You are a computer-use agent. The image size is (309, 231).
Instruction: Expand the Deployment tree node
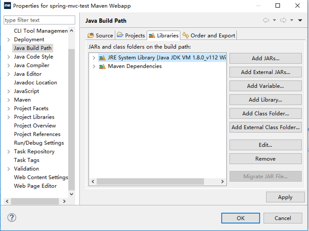pyautogui.click(x=9, y=40)
